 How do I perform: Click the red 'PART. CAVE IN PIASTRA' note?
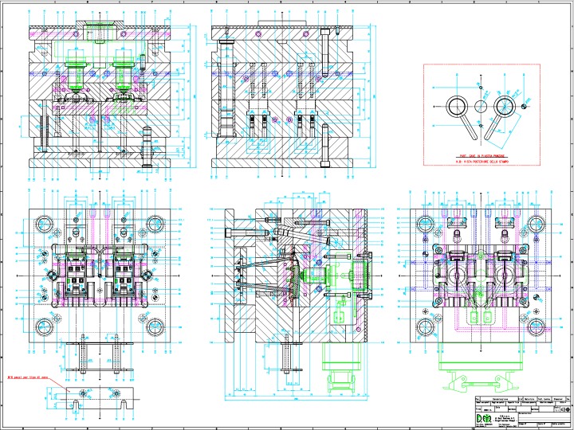click(483, 157)
